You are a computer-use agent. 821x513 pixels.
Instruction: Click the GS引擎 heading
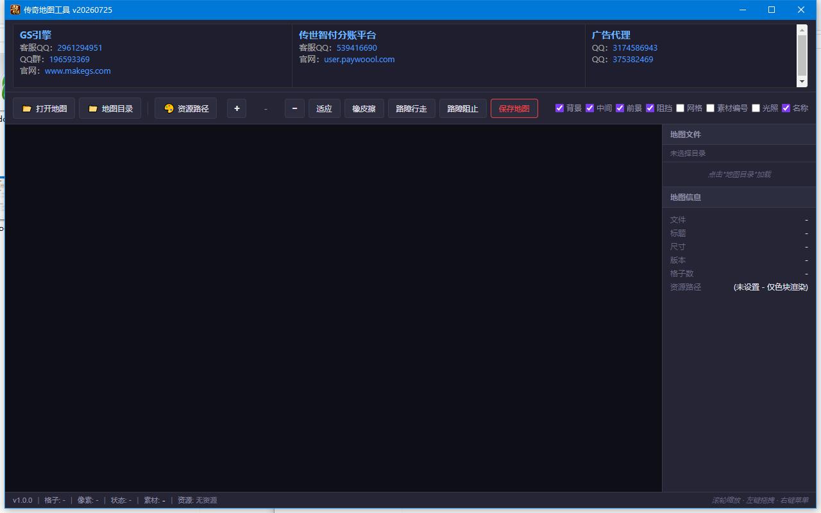35,35
